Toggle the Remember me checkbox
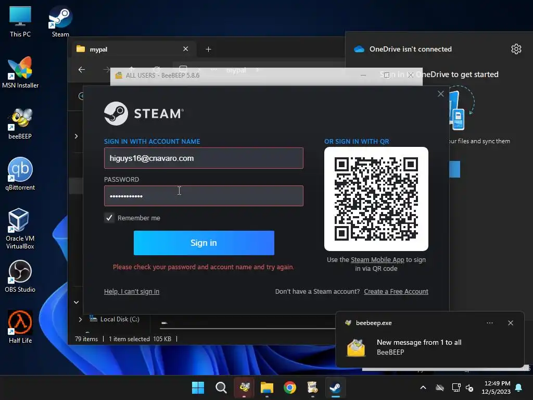533x400 pixels. pos(109,218)
